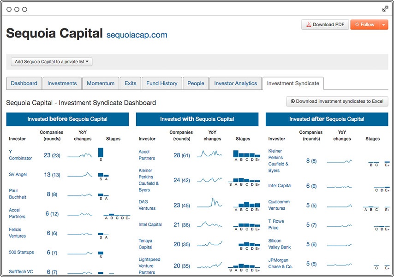This screenshot has height=277, width=394.
Task: Open SoftTech VC investor link
Action: click(x=21, y=271)
